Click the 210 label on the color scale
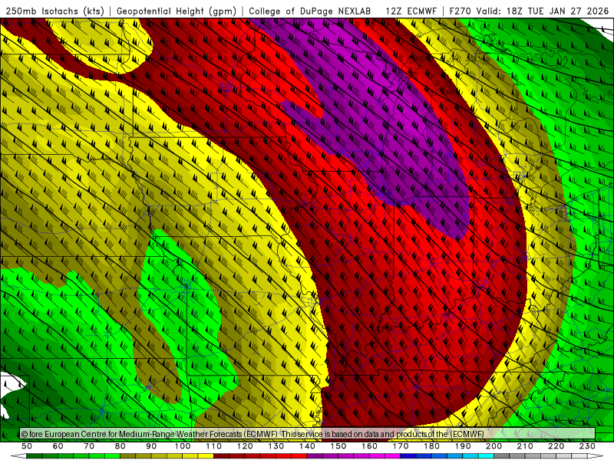Image resolution: width=614 pixels, height=460 pixels. click(x=525, y=446)
